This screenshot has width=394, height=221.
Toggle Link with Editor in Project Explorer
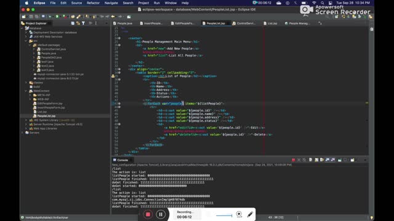pyautogui.click(x=78, y=23)
